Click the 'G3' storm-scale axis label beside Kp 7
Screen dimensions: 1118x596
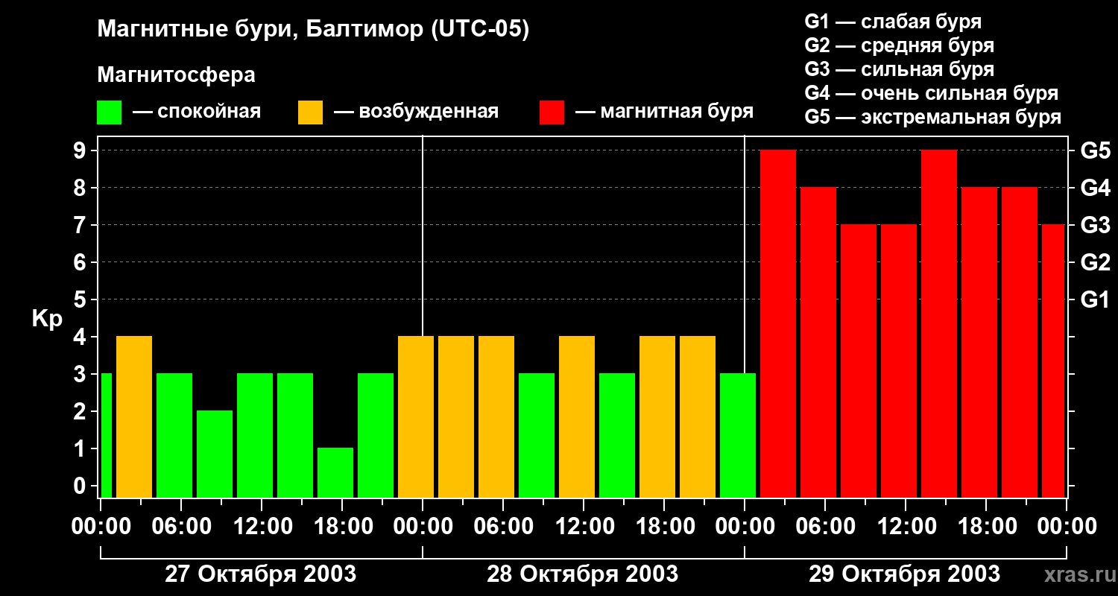click(1095, 226)
